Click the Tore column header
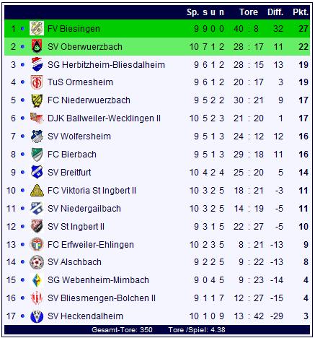Screen dimensions: 315x338 (249, 12)
